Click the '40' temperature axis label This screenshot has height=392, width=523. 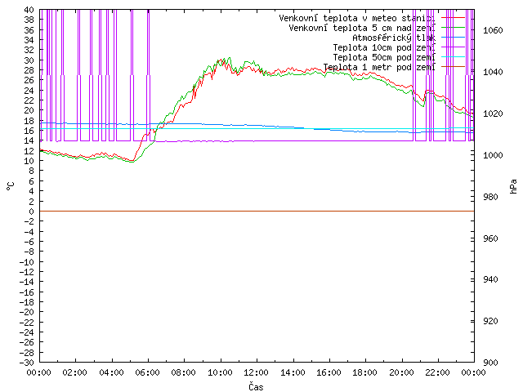point(29,10)
